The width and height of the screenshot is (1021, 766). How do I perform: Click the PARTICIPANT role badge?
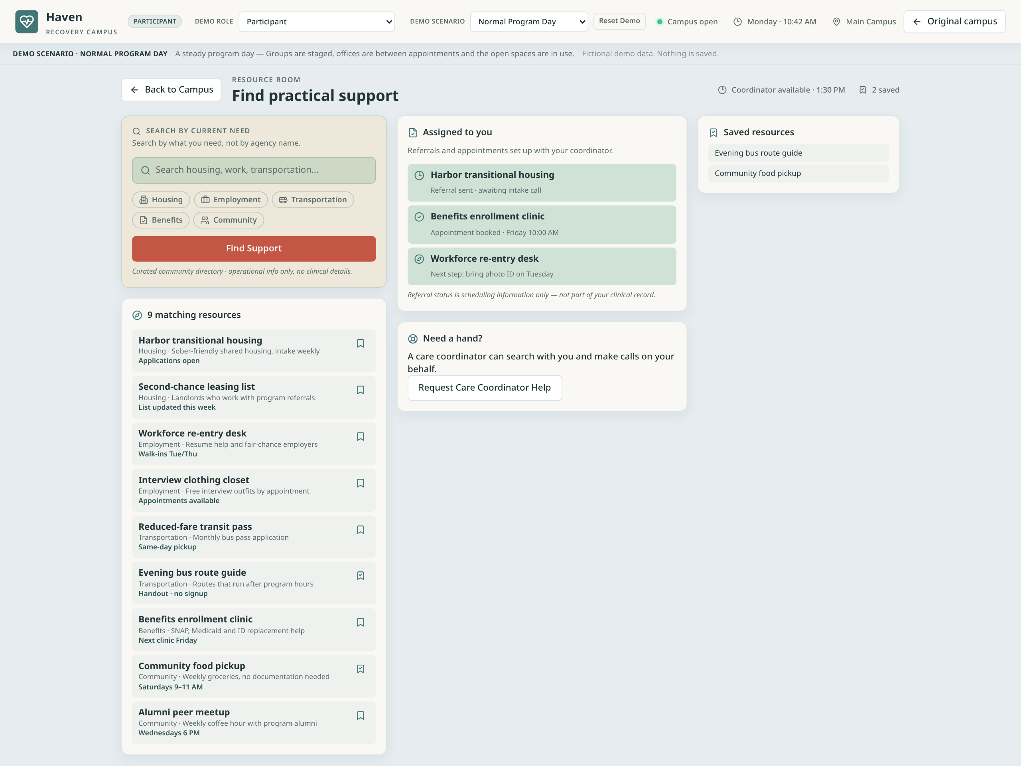click(155, 22)
